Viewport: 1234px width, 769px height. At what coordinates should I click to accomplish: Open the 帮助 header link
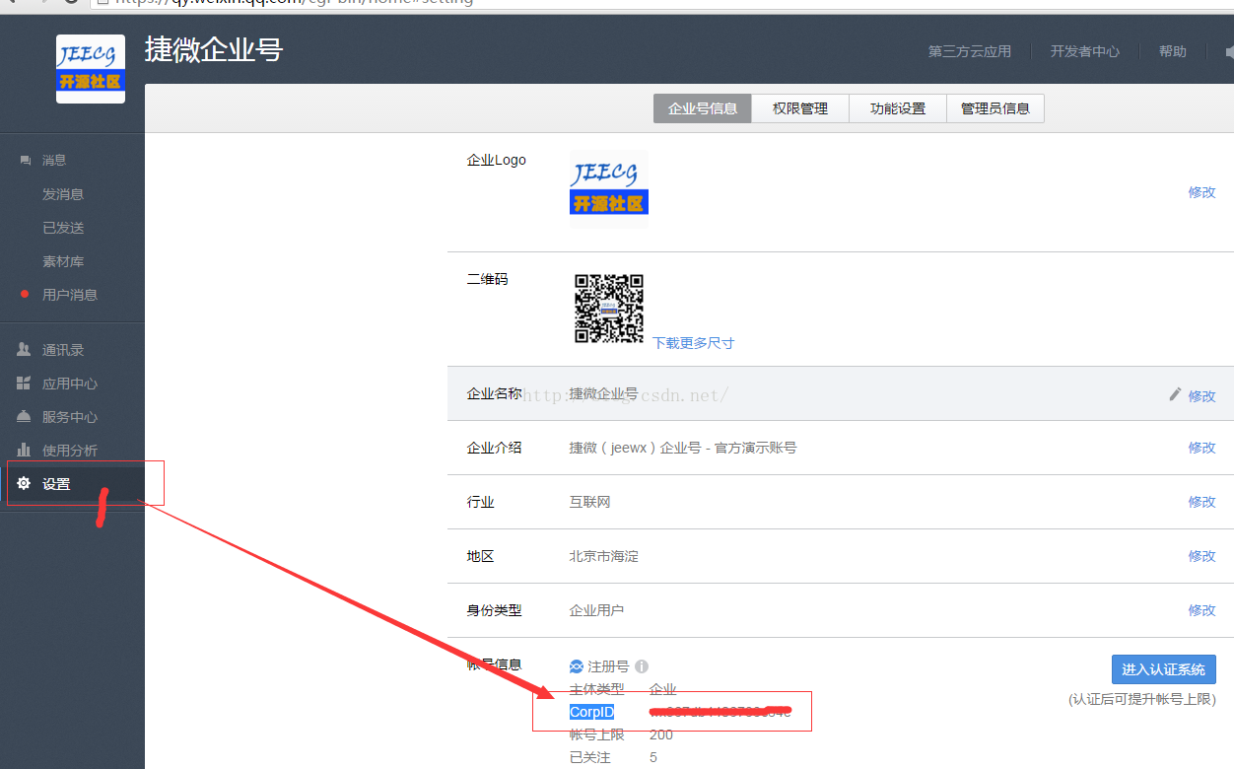coord(1173,51)
